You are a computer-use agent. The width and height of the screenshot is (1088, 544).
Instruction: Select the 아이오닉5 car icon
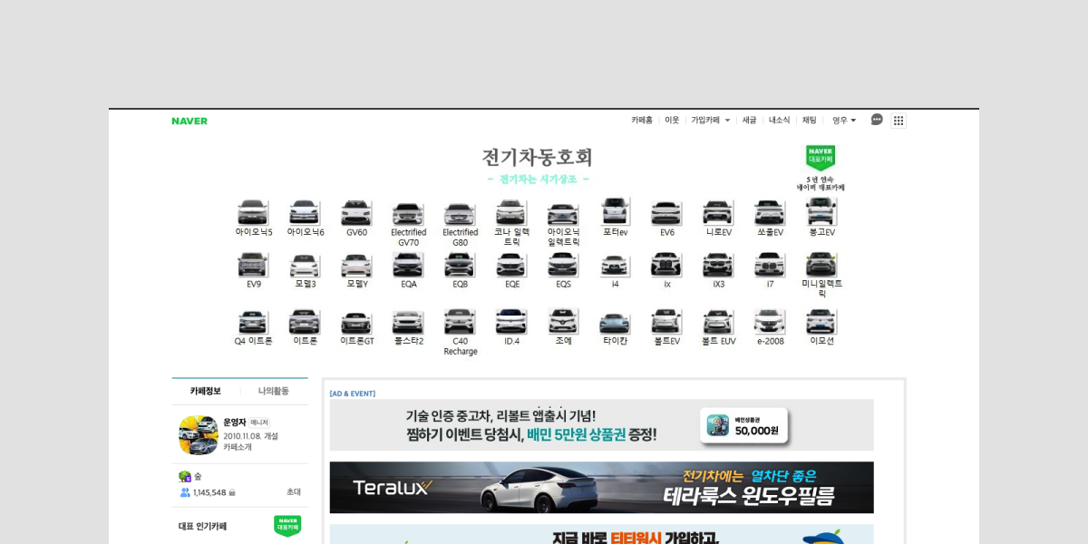click(x=253, y=212)
